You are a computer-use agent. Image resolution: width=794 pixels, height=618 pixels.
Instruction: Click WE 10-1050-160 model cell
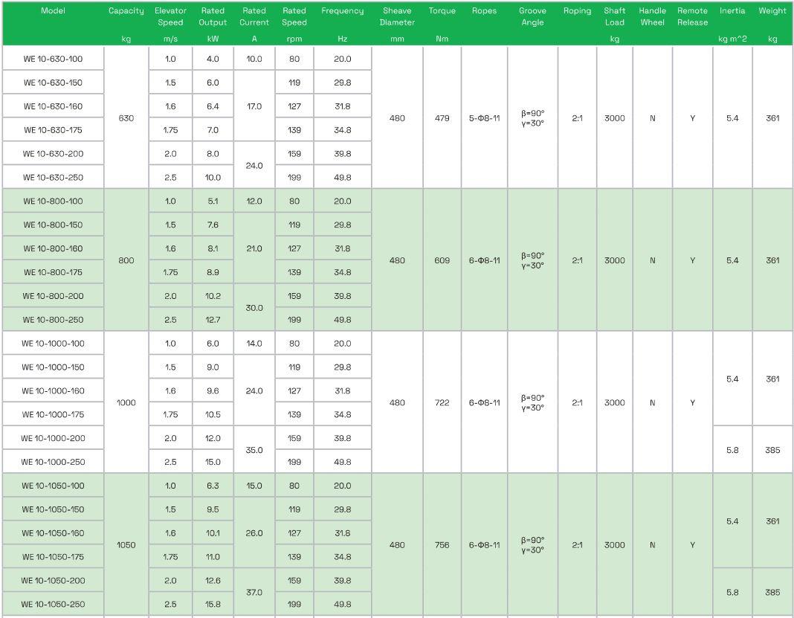click(x=53, y=533)
